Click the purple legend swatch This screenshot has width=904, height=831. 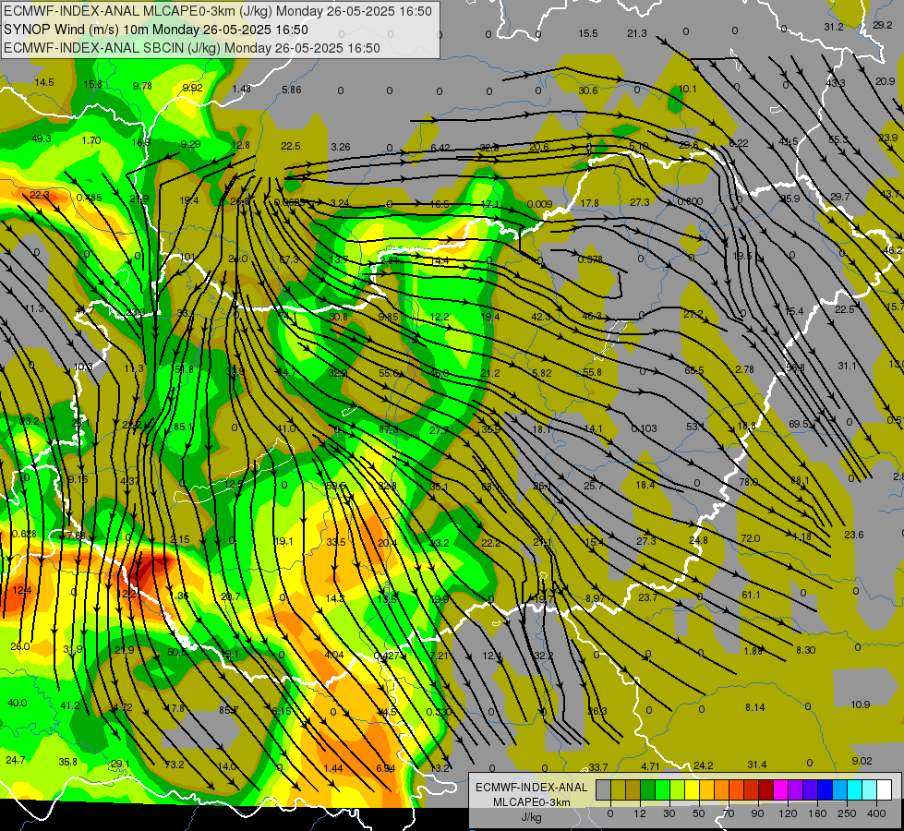796,790
